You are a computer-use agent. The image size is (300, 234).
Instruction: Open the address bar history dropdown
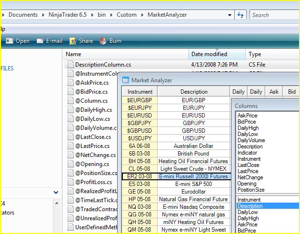point(230,15)
